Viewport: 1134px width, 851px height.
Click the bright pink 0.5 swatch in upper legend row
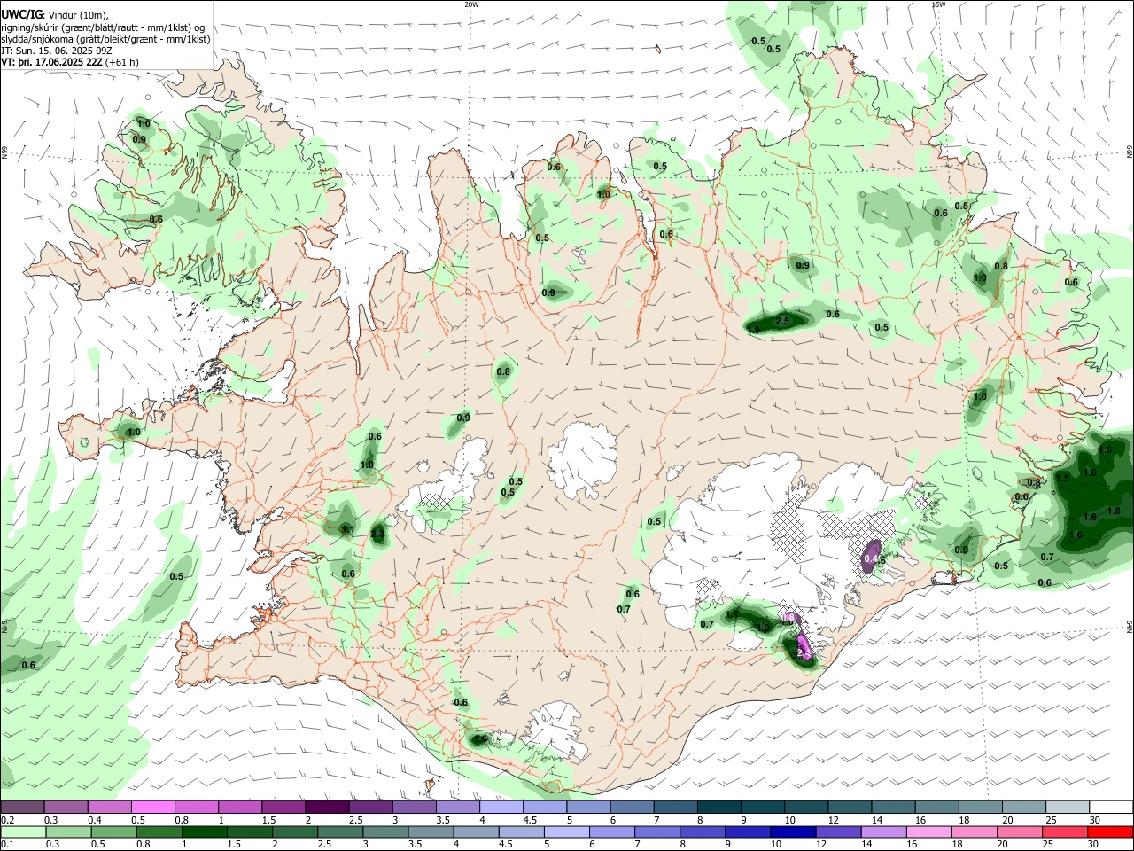[x=152, y=807]
